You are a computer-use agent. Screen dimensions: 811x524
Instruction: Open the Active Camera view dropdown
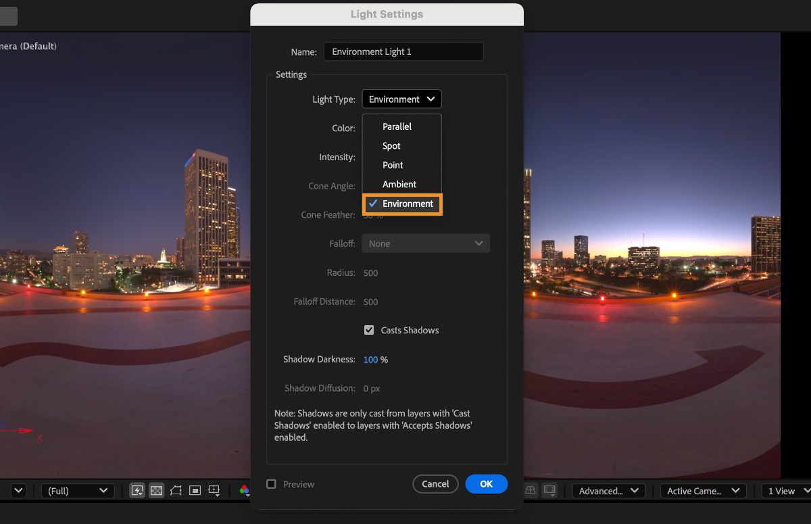click(x=702, y=491)
